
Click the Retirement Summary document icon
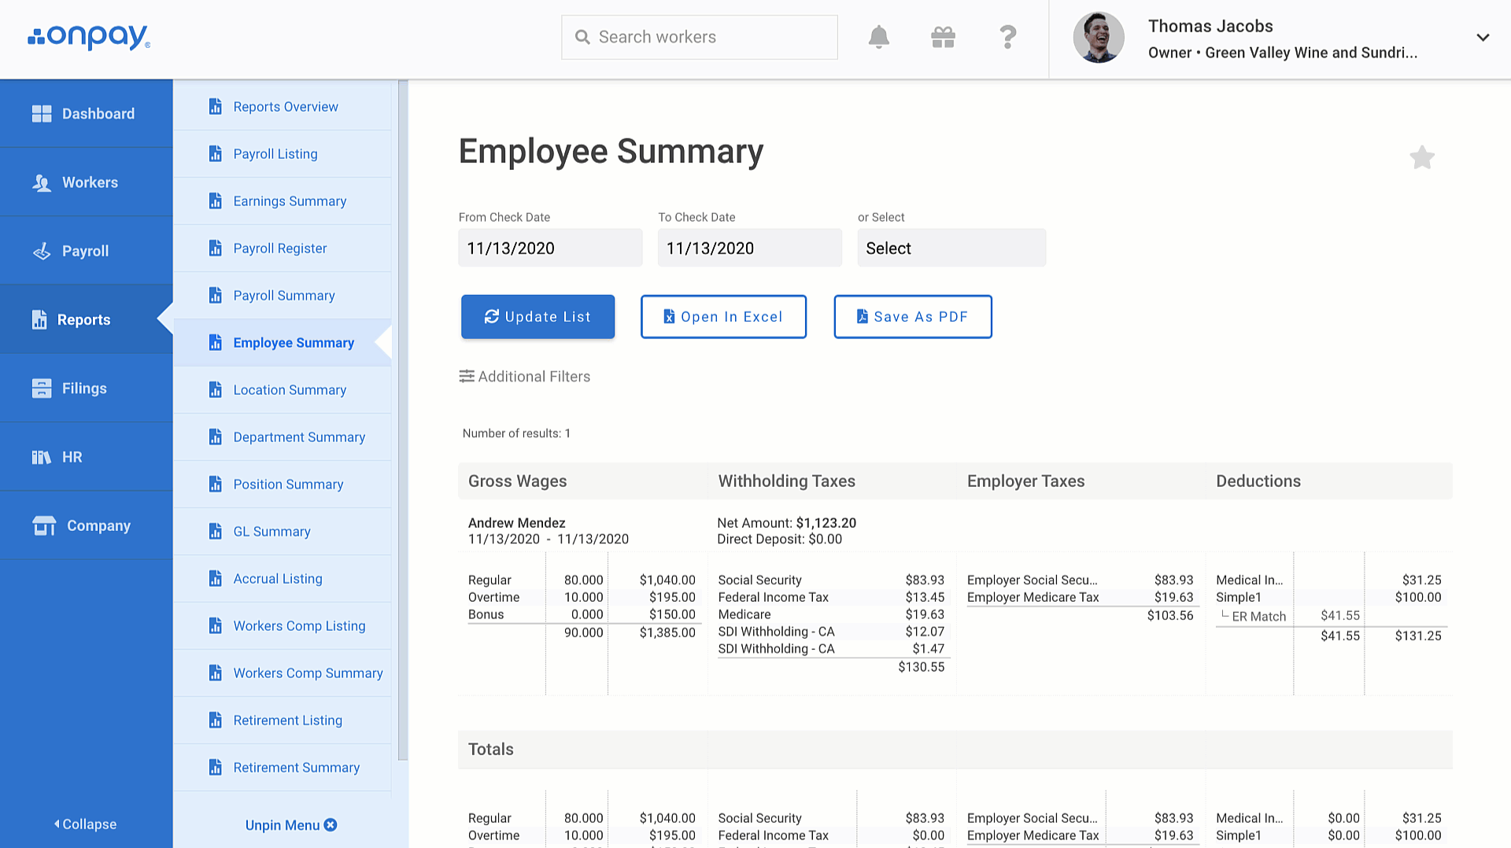[x=215, y=767]
